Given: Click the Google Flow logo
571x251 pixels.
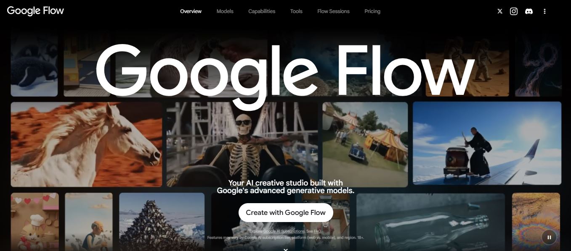Looking at the screenshot, I should pos(35,11).
